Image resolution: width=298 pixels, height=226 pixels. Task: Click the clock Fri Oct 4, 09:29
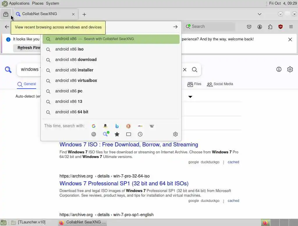283,3
